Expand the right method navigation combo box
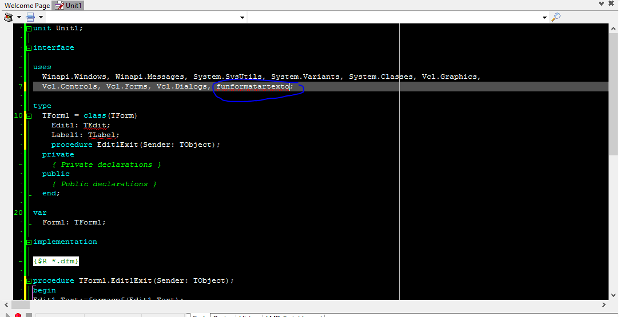The height and width of the screenshot is (317, 620). [545, 18]
